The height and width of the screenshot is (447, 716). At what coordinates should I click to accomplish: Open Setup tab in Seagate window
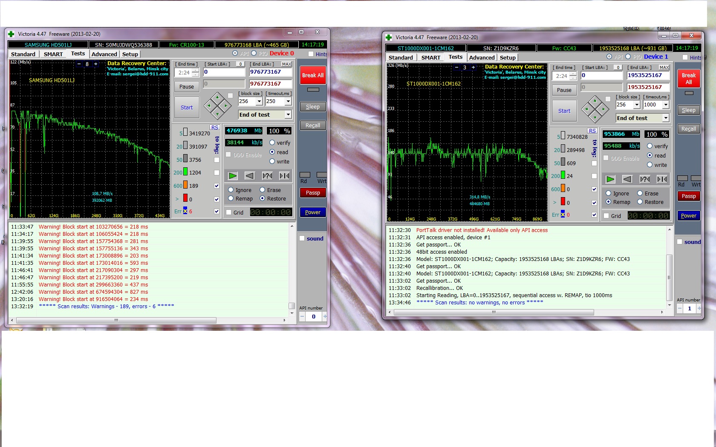(508, 57)
